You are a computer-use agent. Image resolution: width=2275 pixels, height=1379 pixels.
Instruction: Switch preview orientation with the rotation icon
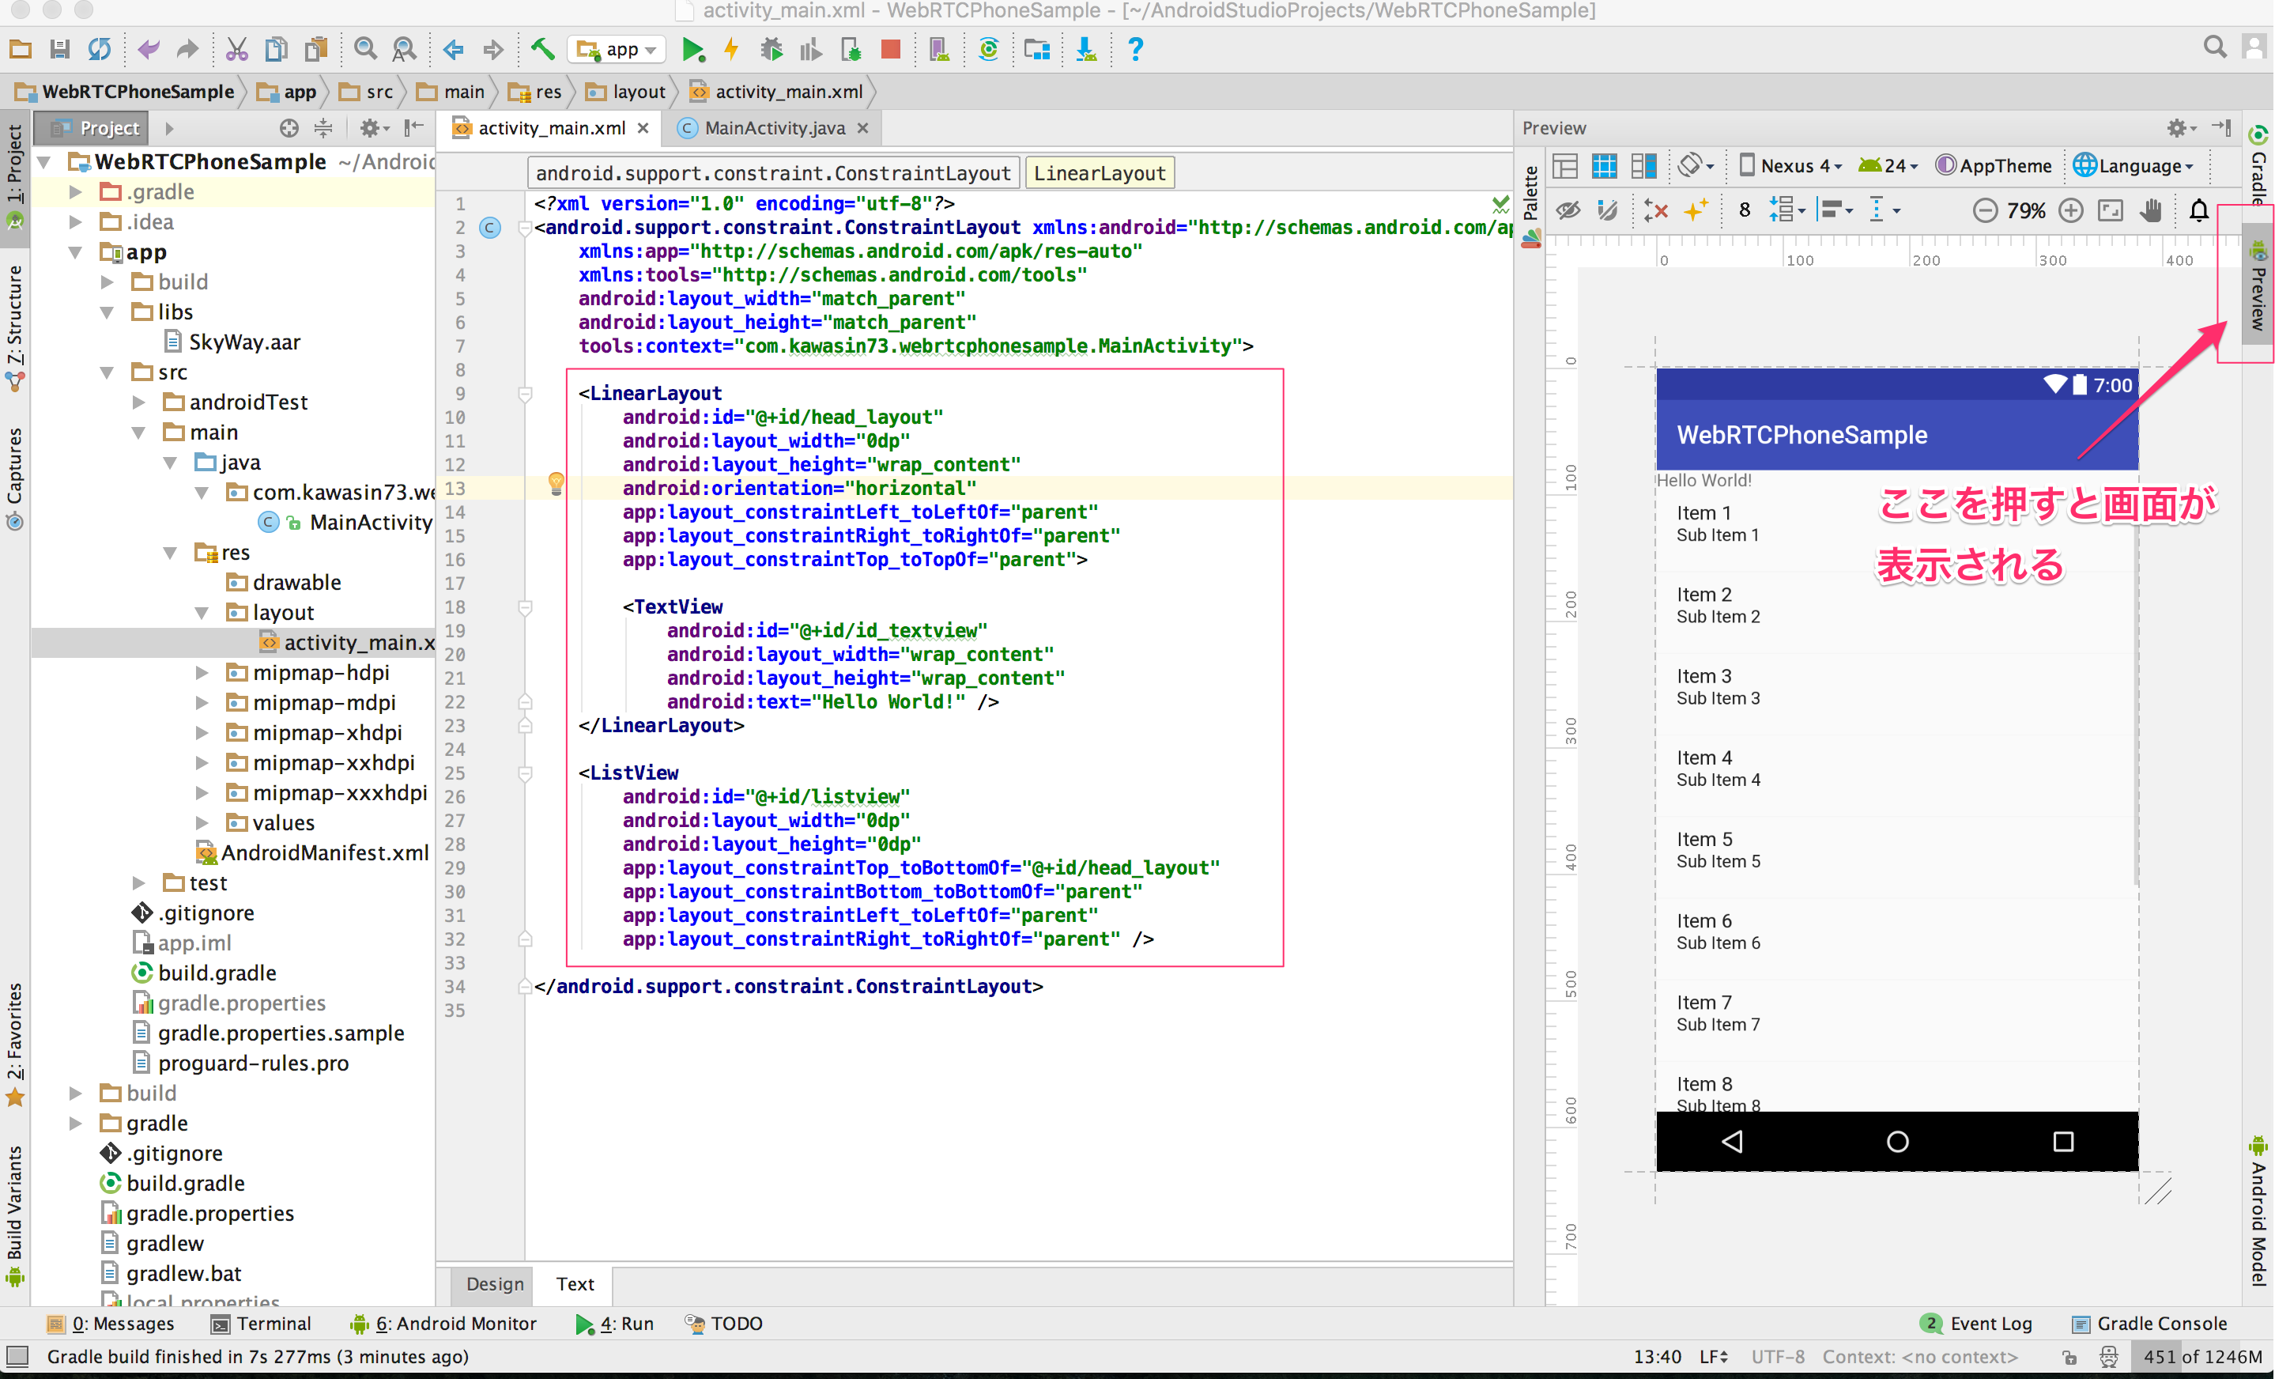1692,166
